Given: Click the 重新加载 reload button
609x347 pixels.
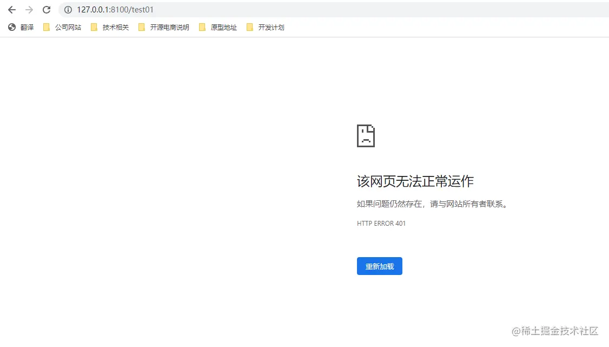Looking at the screenshot, I should (379, 266).
